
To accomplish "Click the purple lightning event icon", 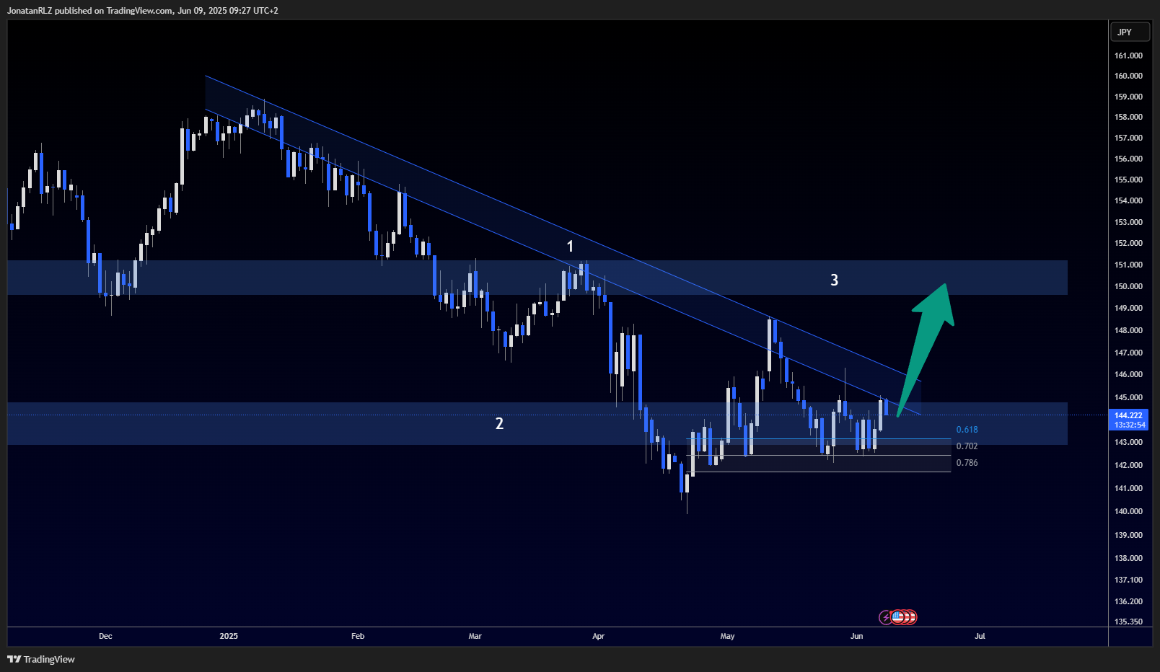I will 886,617.
